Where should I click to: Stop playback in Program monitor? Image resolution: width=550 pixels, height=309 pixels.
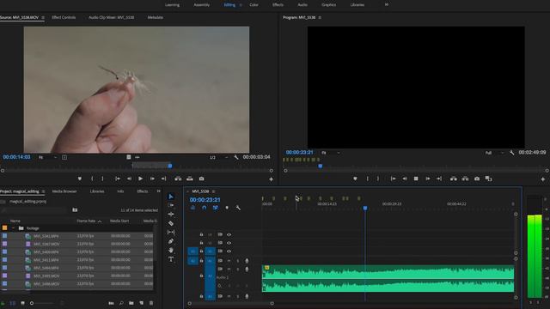point(416,179)
